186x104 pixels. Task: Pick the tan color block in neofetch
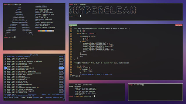tap(53, 31)
